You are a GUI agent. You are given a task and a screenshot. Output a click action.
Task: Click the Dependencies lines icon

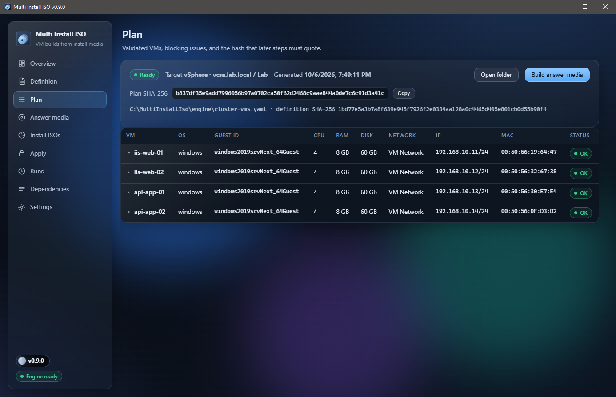point(22,189)
